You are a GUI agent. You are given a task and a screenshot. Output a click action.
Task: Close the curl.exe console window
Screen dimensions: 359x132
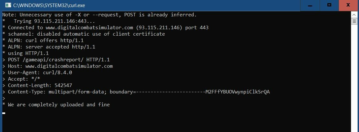point(349,5)
